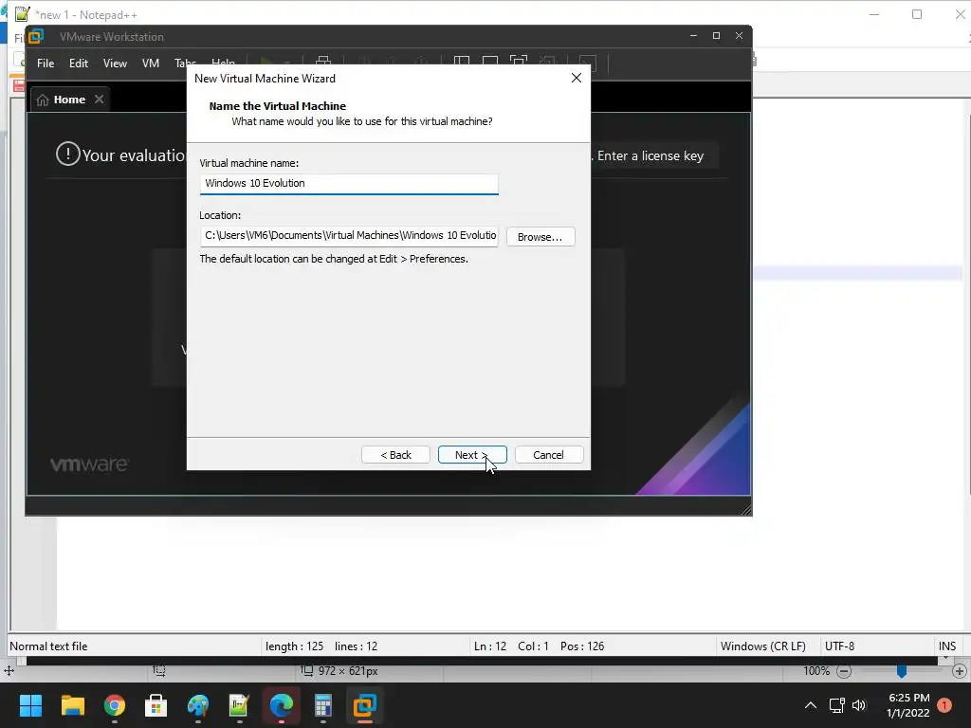Image resolution: width=971 pixels, height=728 pixels.
Task: Click zoom in plus in Paint status bar
Action: (x=960, y=671)
